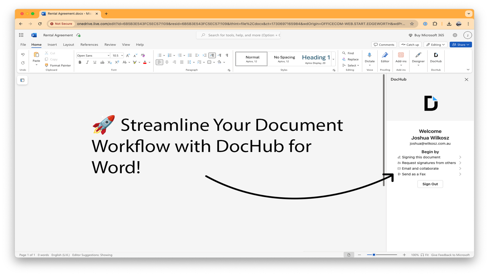Apply strikethrough formatting
The image size is (489, 275).
[x=102, y=62]
